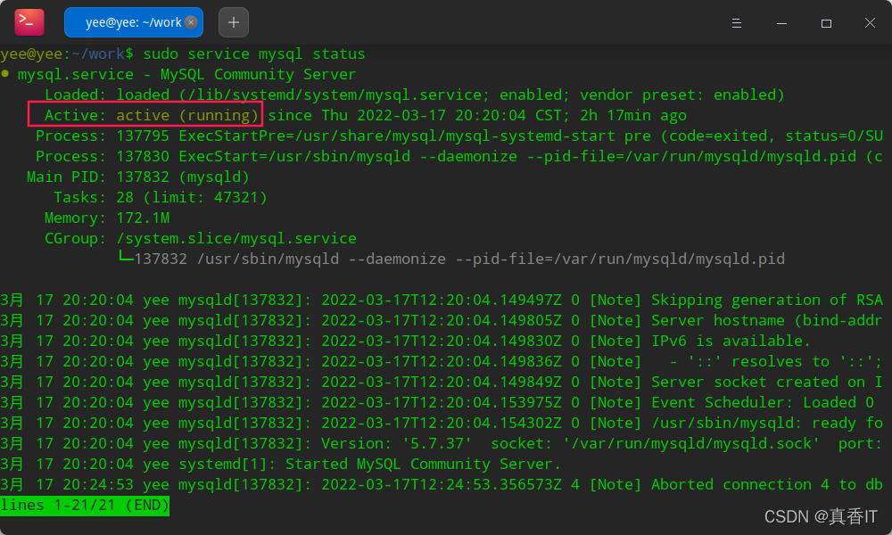
Task: Click the 'Loaded: loaded' status line
Action: point(414,95)
